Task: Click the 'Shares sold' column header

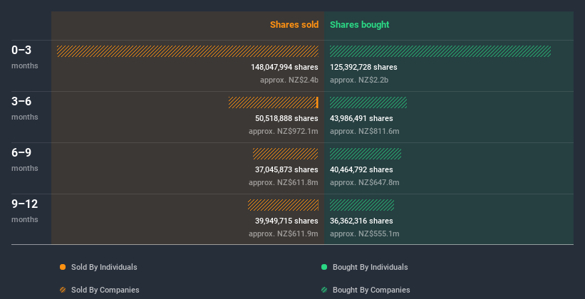Action: pos(294,25)
